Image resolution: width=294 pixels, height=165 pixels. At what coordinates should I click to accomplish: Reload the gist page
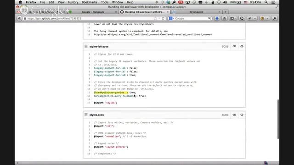point(163,18)
